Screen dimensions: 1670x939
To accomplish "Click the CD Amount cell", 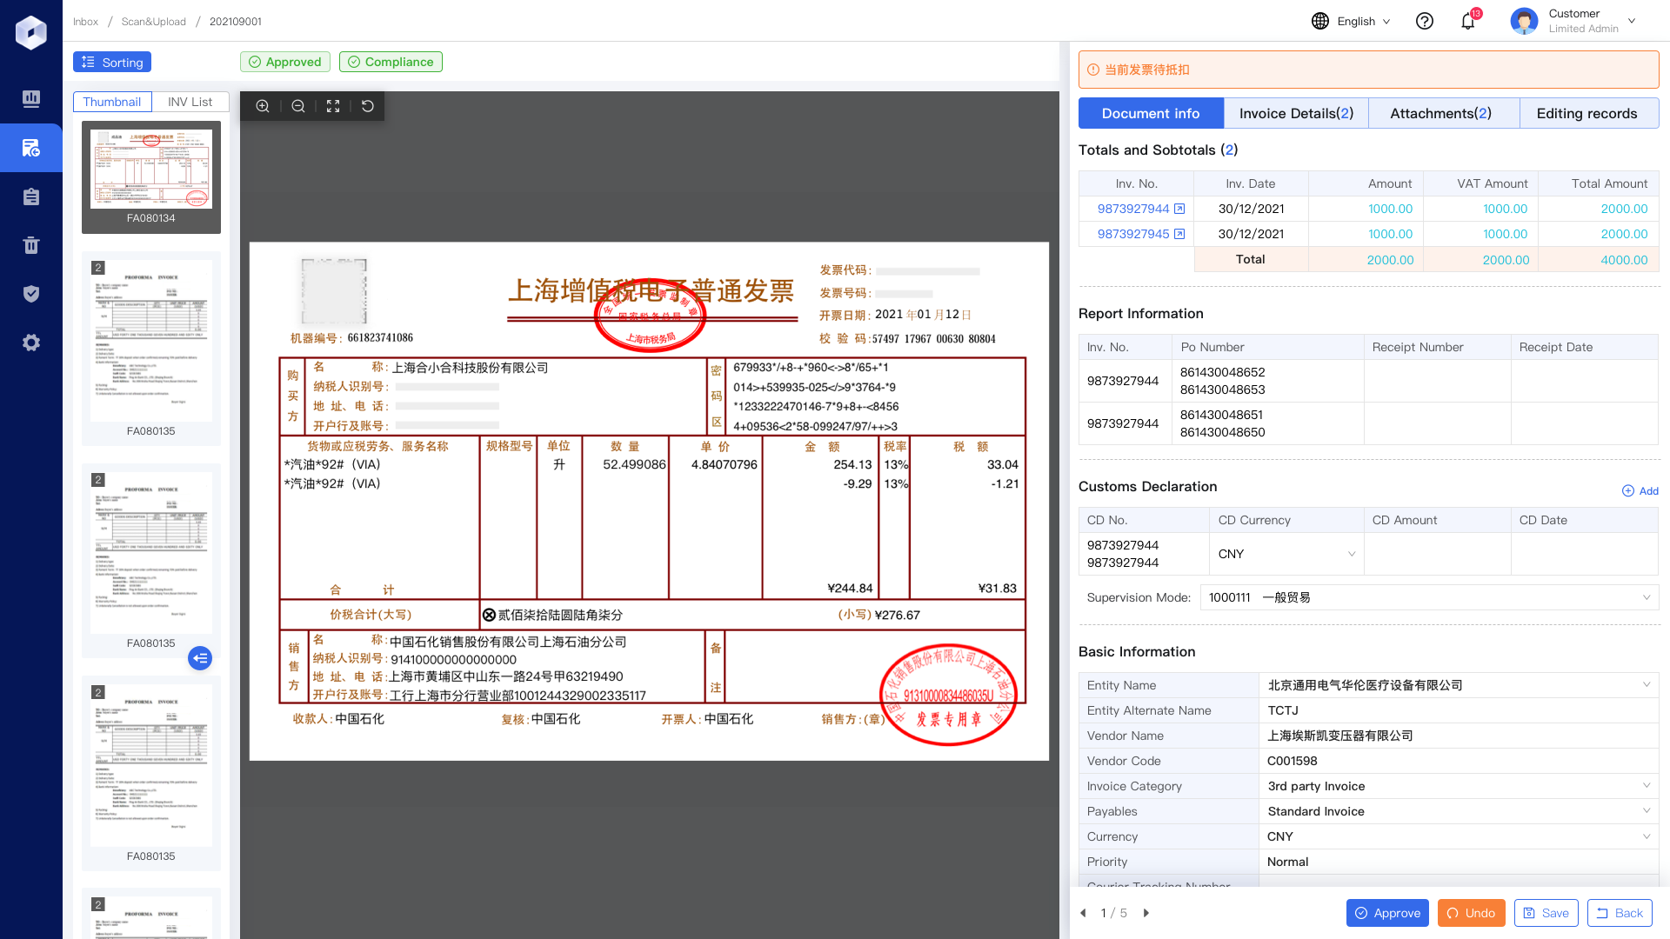I will [x=1437, y=554].
